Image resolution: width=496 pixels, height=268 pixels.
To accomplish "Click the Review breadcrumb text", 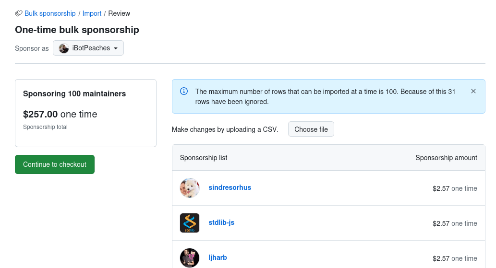I will tap(119, 13).
